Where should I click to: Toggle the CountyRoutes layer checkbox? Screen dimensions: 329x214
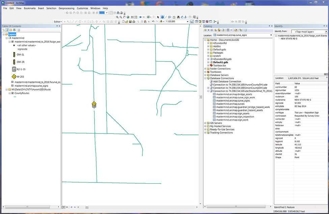(x=13, y=93)
